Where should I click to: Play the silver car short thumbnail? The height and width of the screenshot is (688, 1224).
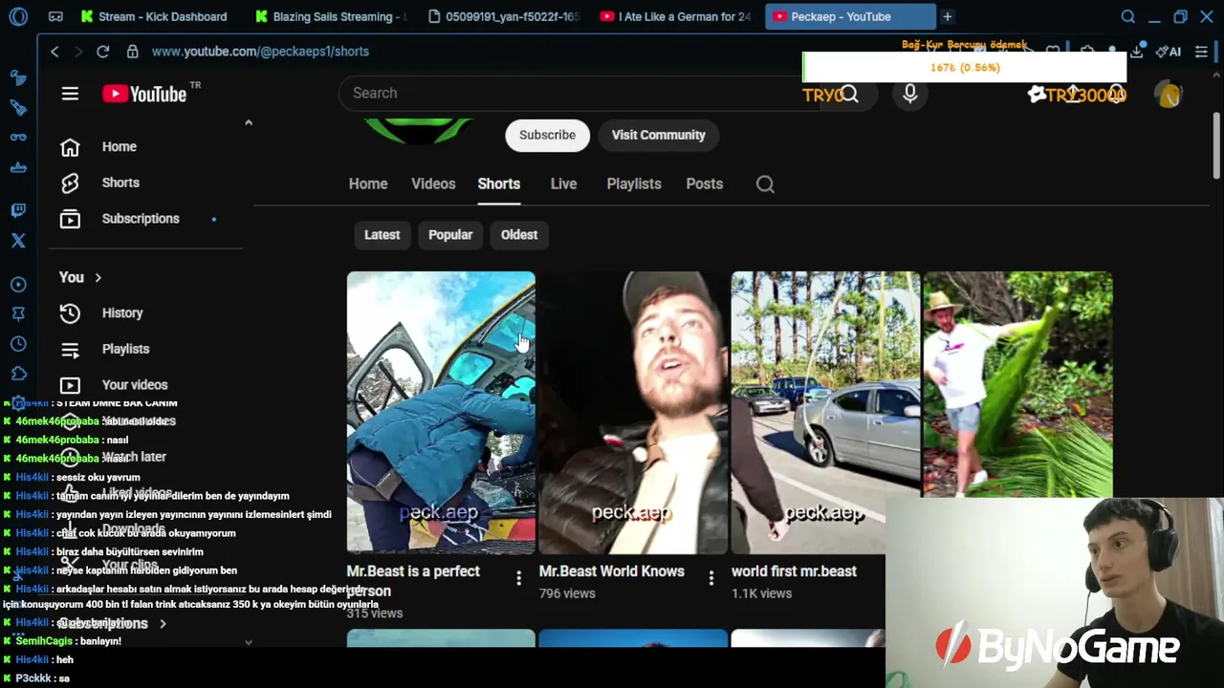pyautogui.click(x=825, y=413)
